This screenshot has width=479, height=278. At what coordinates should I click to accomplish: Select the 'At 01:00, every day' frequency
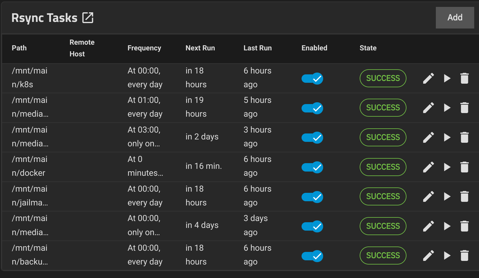tap(145, 107)
